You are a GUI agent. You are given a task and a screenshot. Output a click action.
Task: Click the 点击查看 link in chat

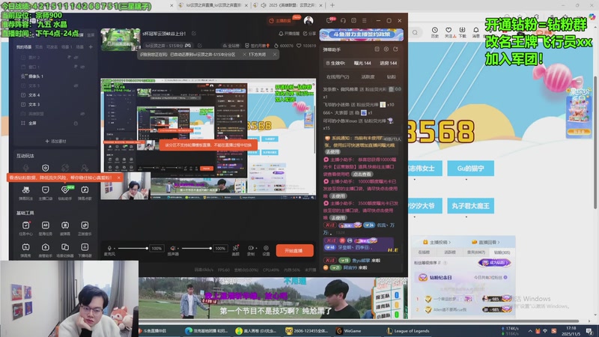coord(362,174)
